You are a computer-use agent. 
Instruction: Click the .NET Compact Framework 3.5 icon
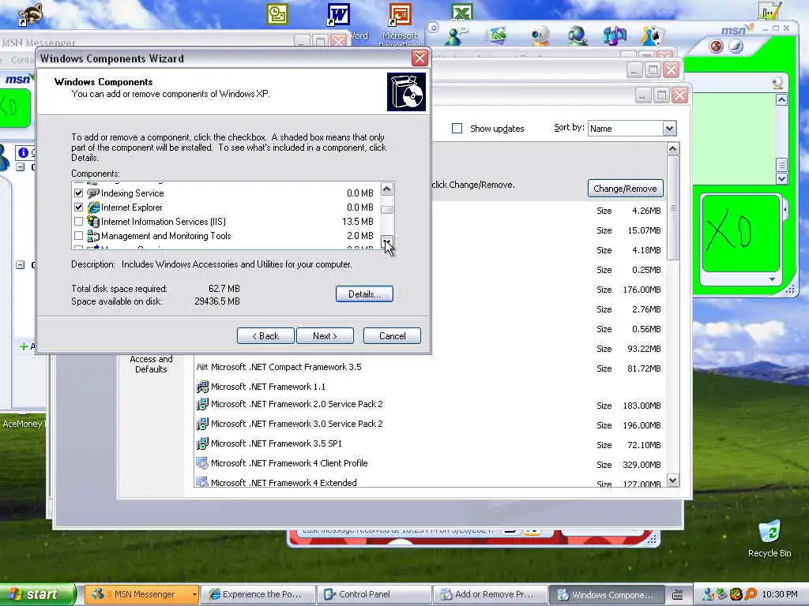[x=201, y=367]
